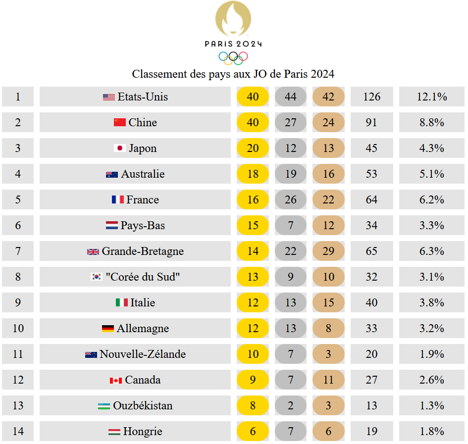
Task: Select Grande-Bretagne bronze medal count 29
Action: pyautogui.click(x=329, y=251)
